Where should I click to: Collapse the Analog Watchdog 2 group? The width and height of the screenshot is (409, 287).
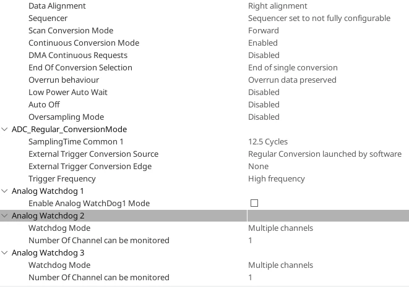pos(4,215)
